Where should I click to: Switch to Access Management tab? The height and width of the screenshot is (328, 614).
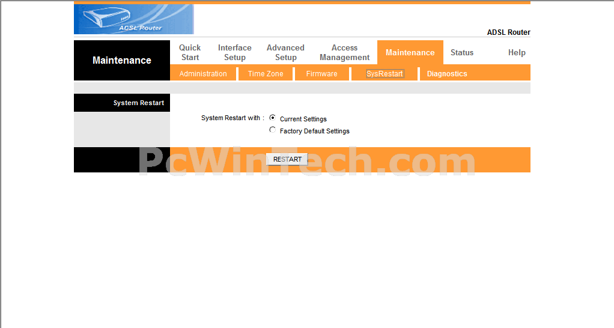tap(345, 52)
